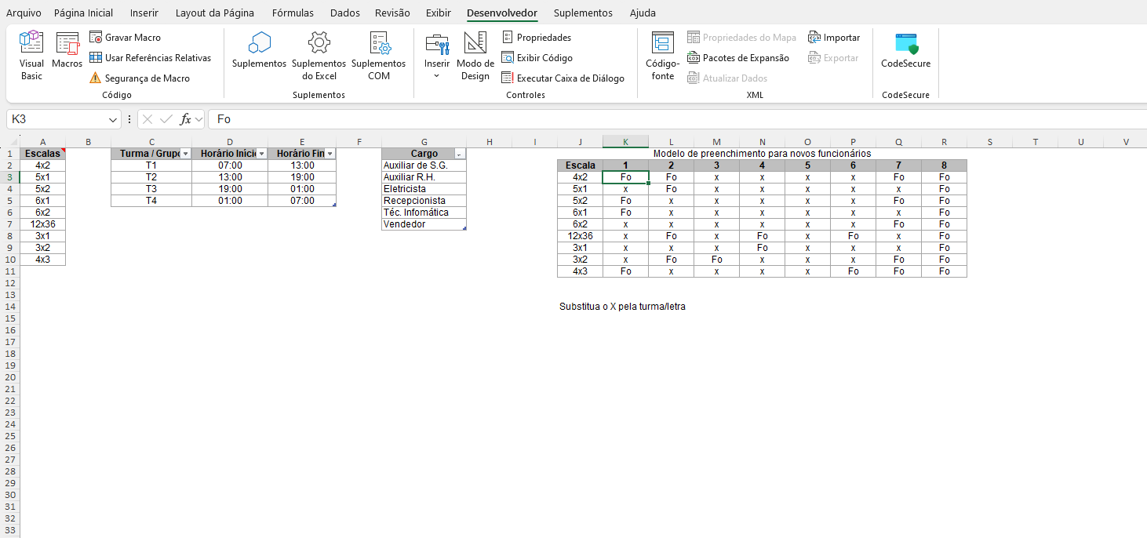Open the Código-fonte XML pane
This screenshot has width=1147, height=538.
coord(662,55)
